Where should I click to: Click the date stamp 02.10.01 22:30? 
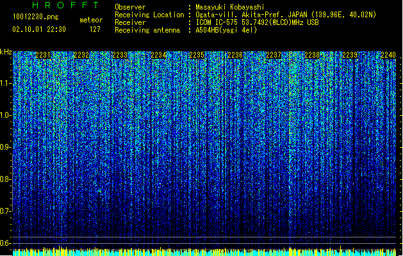(39, 29)
